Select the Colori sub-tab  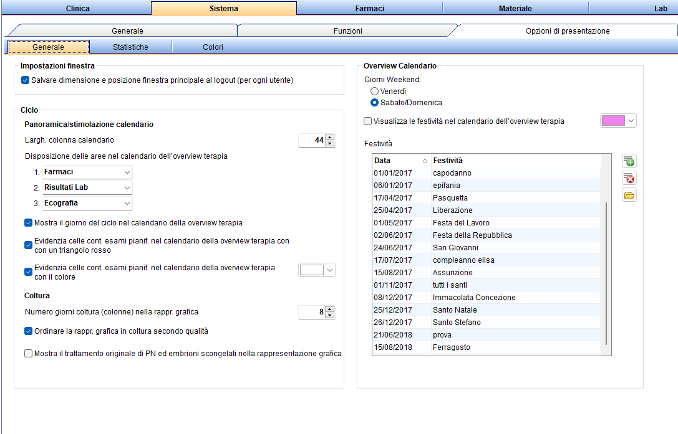pos(213,47)
